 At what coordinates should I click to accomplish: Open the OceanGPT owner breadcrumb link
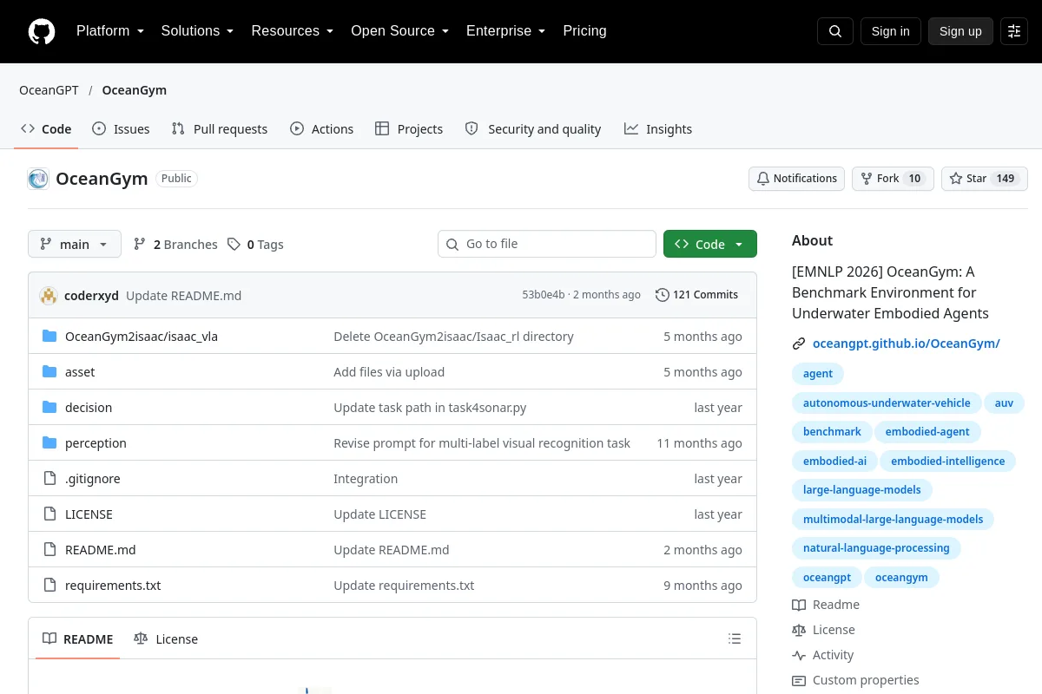[x=49, y=90]
